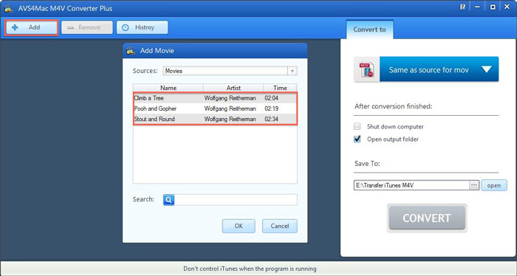The width and height of the screenshot is (517, 276).
Task: Click the register icon in title bar
Action: 462,7
